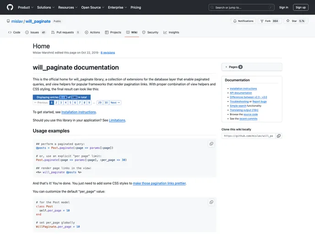Open sidebar Installation instructions link
The image size is (315, 234).
[x=243, y=89]
